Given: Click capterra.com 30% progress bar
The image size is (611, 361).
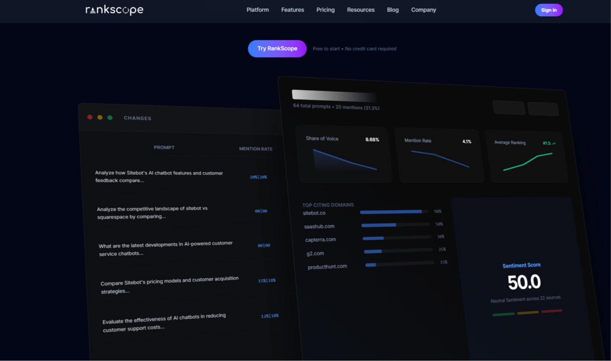Looking at the screenshot, I should click(397, 238).
